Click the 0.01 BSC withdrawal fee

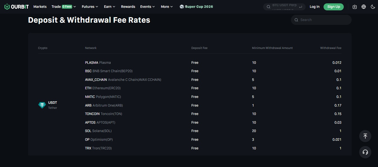click(338, 71)
